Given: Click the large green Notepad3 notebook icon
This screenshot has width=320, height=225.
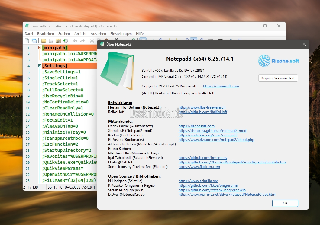Looking at the screenshot, I should tap(117, 71).
